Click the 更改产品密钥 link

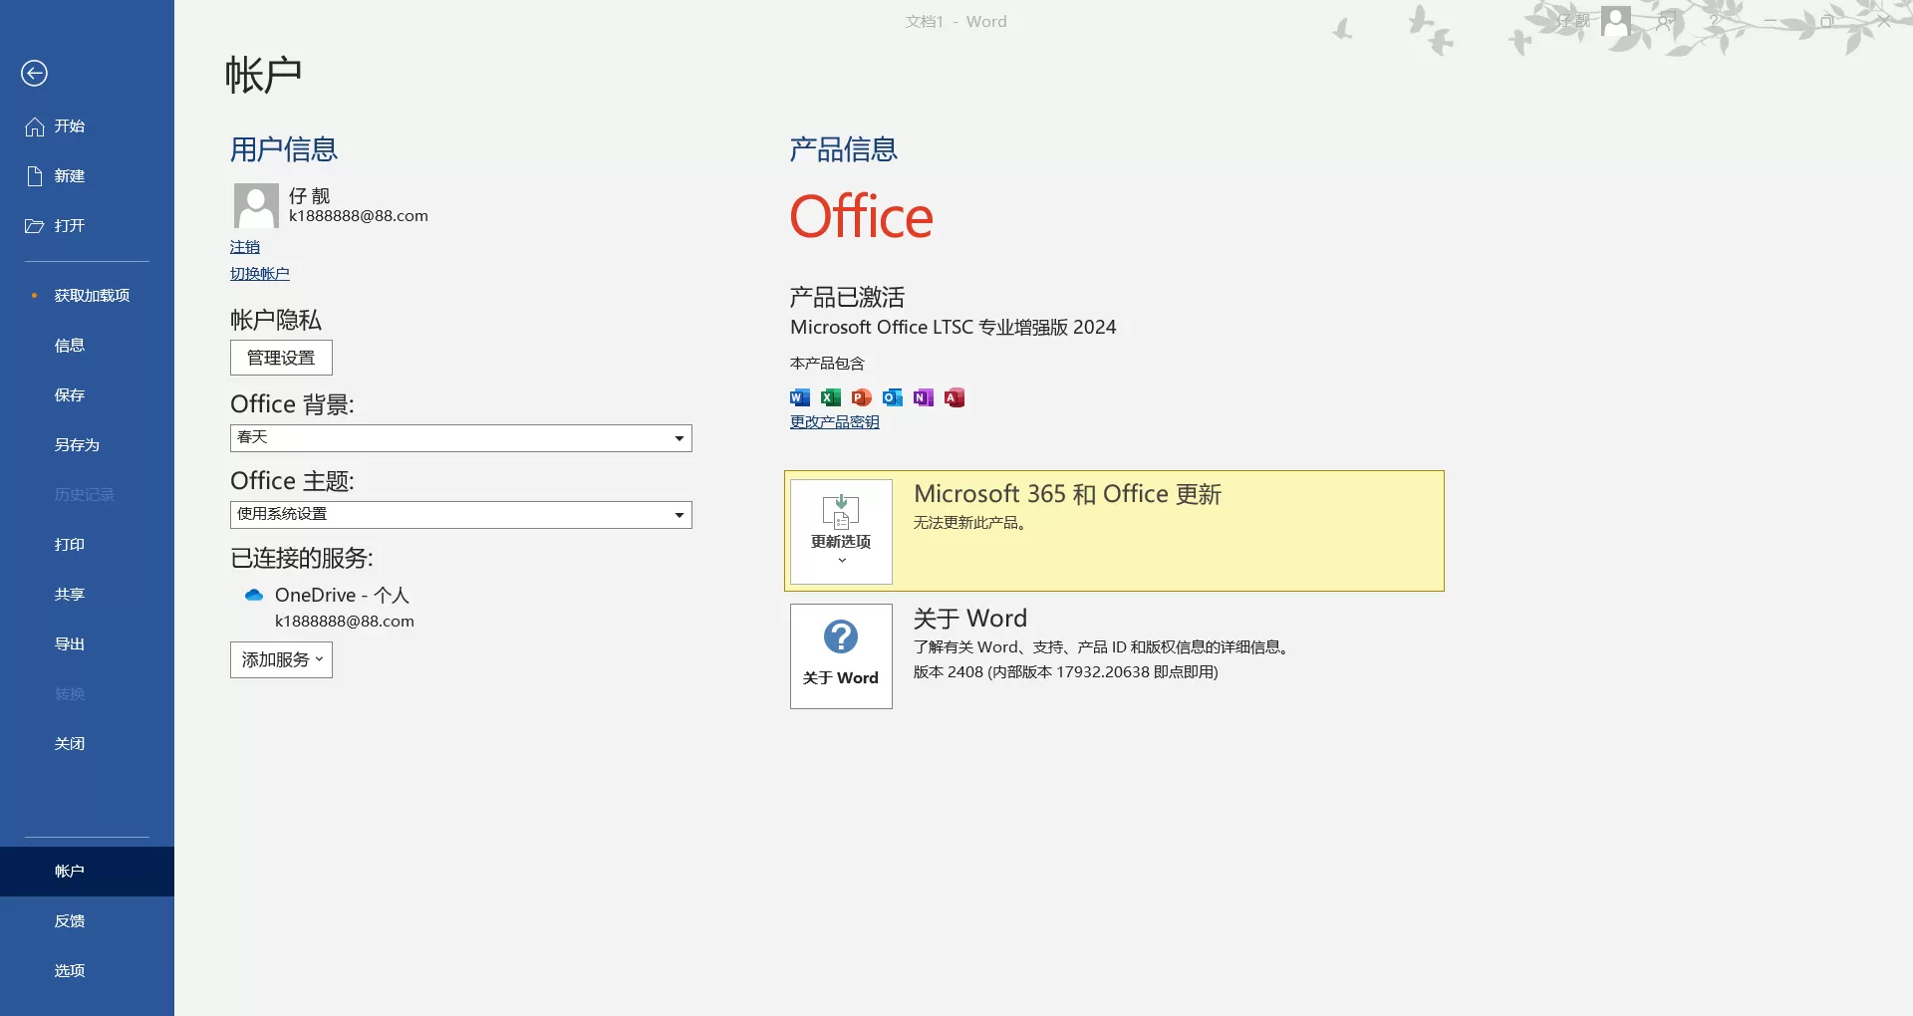[x=834, y=421]
